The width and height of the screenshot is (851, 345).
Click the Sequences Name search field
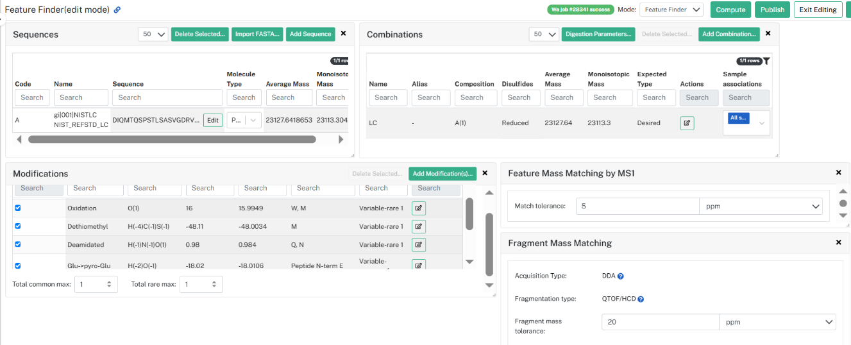(81, 97)
